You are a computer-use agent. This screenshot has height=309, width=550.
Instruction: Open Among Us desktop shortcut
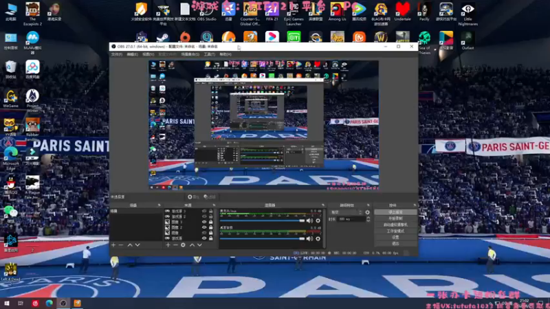(337, 12)
